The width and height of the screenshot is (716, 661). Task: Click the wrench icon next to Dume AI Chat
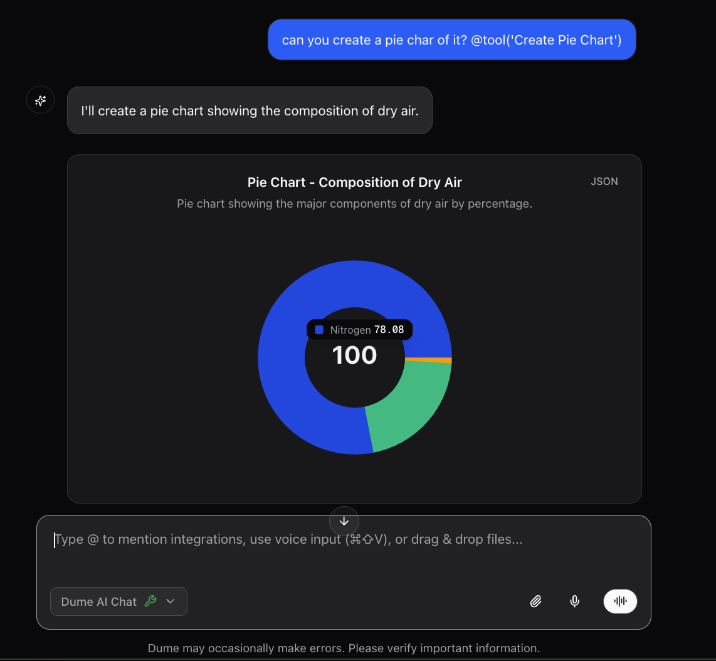(x=150, y=601)
